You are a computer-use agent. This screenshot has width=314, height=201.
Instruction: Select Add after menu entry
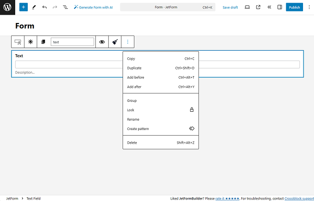point(161,87)
